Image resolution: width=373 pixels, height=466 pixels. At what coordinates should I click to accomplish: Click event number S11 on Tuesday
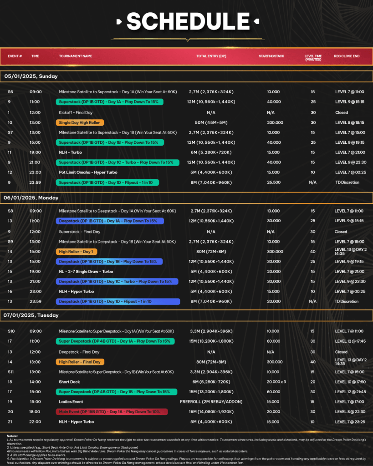11,372
